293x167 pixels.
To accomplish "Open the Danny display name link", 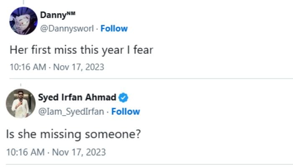I will [x=58, y=15].
